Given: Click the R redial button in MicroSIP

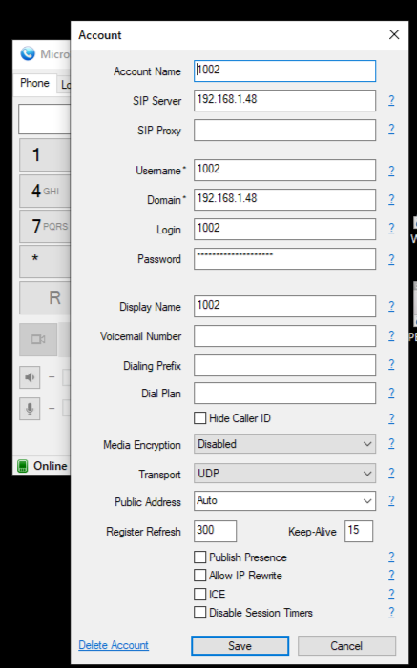Looking at the screenshot, I should click(x=45, y=297).
